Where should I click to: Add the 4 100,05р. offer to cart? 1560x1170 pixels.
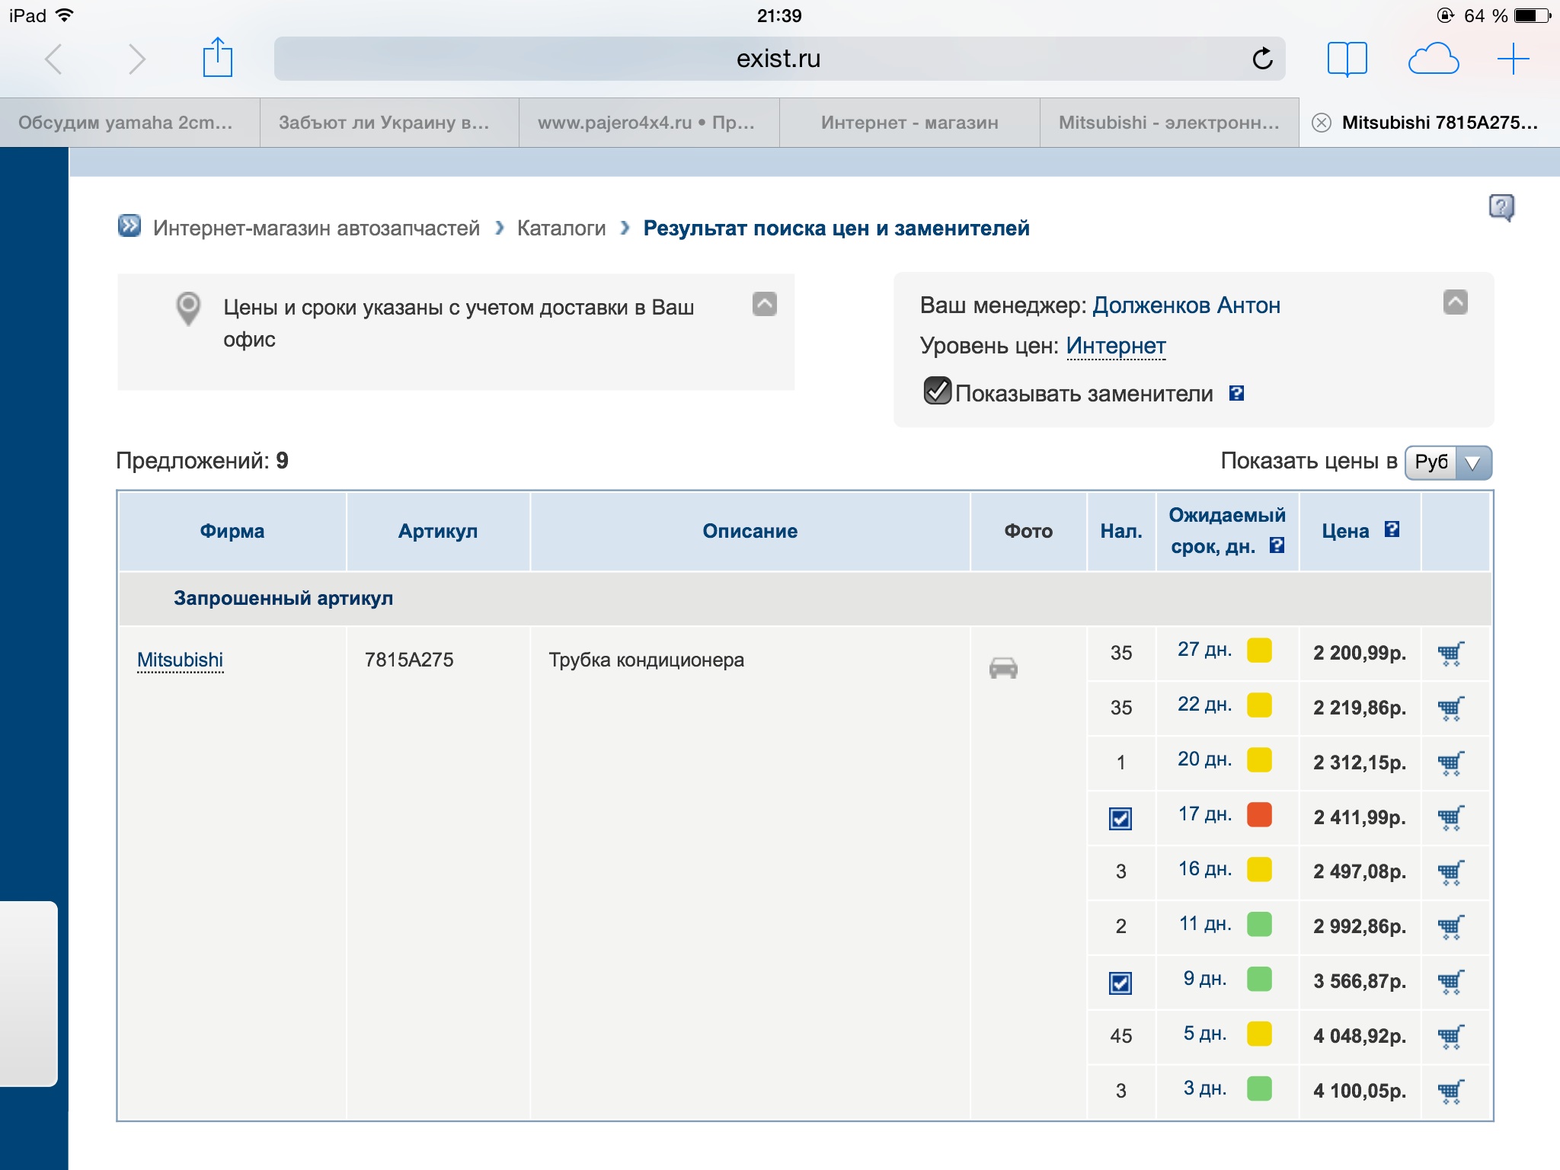(1450, 1091)
